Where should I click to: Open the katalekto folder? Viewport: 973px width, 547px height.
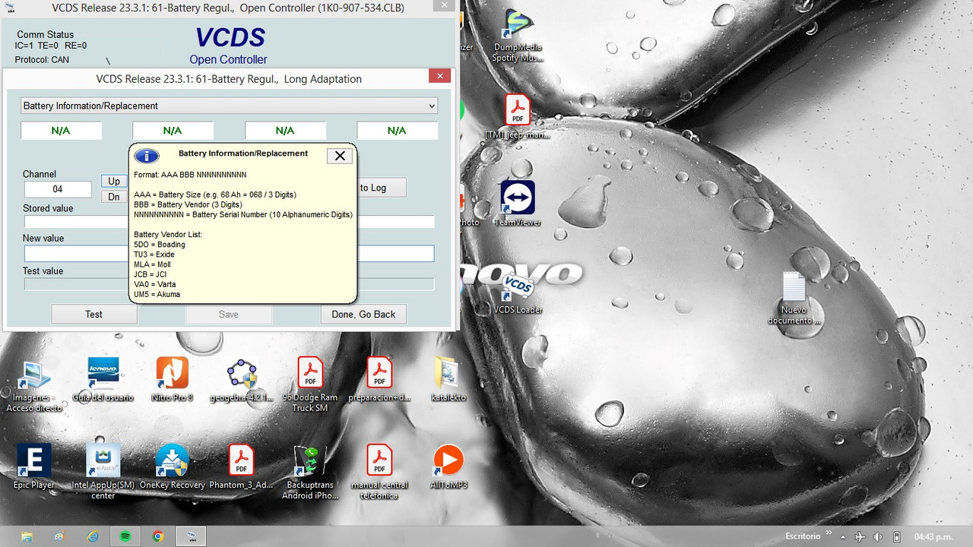coord(448,380)
